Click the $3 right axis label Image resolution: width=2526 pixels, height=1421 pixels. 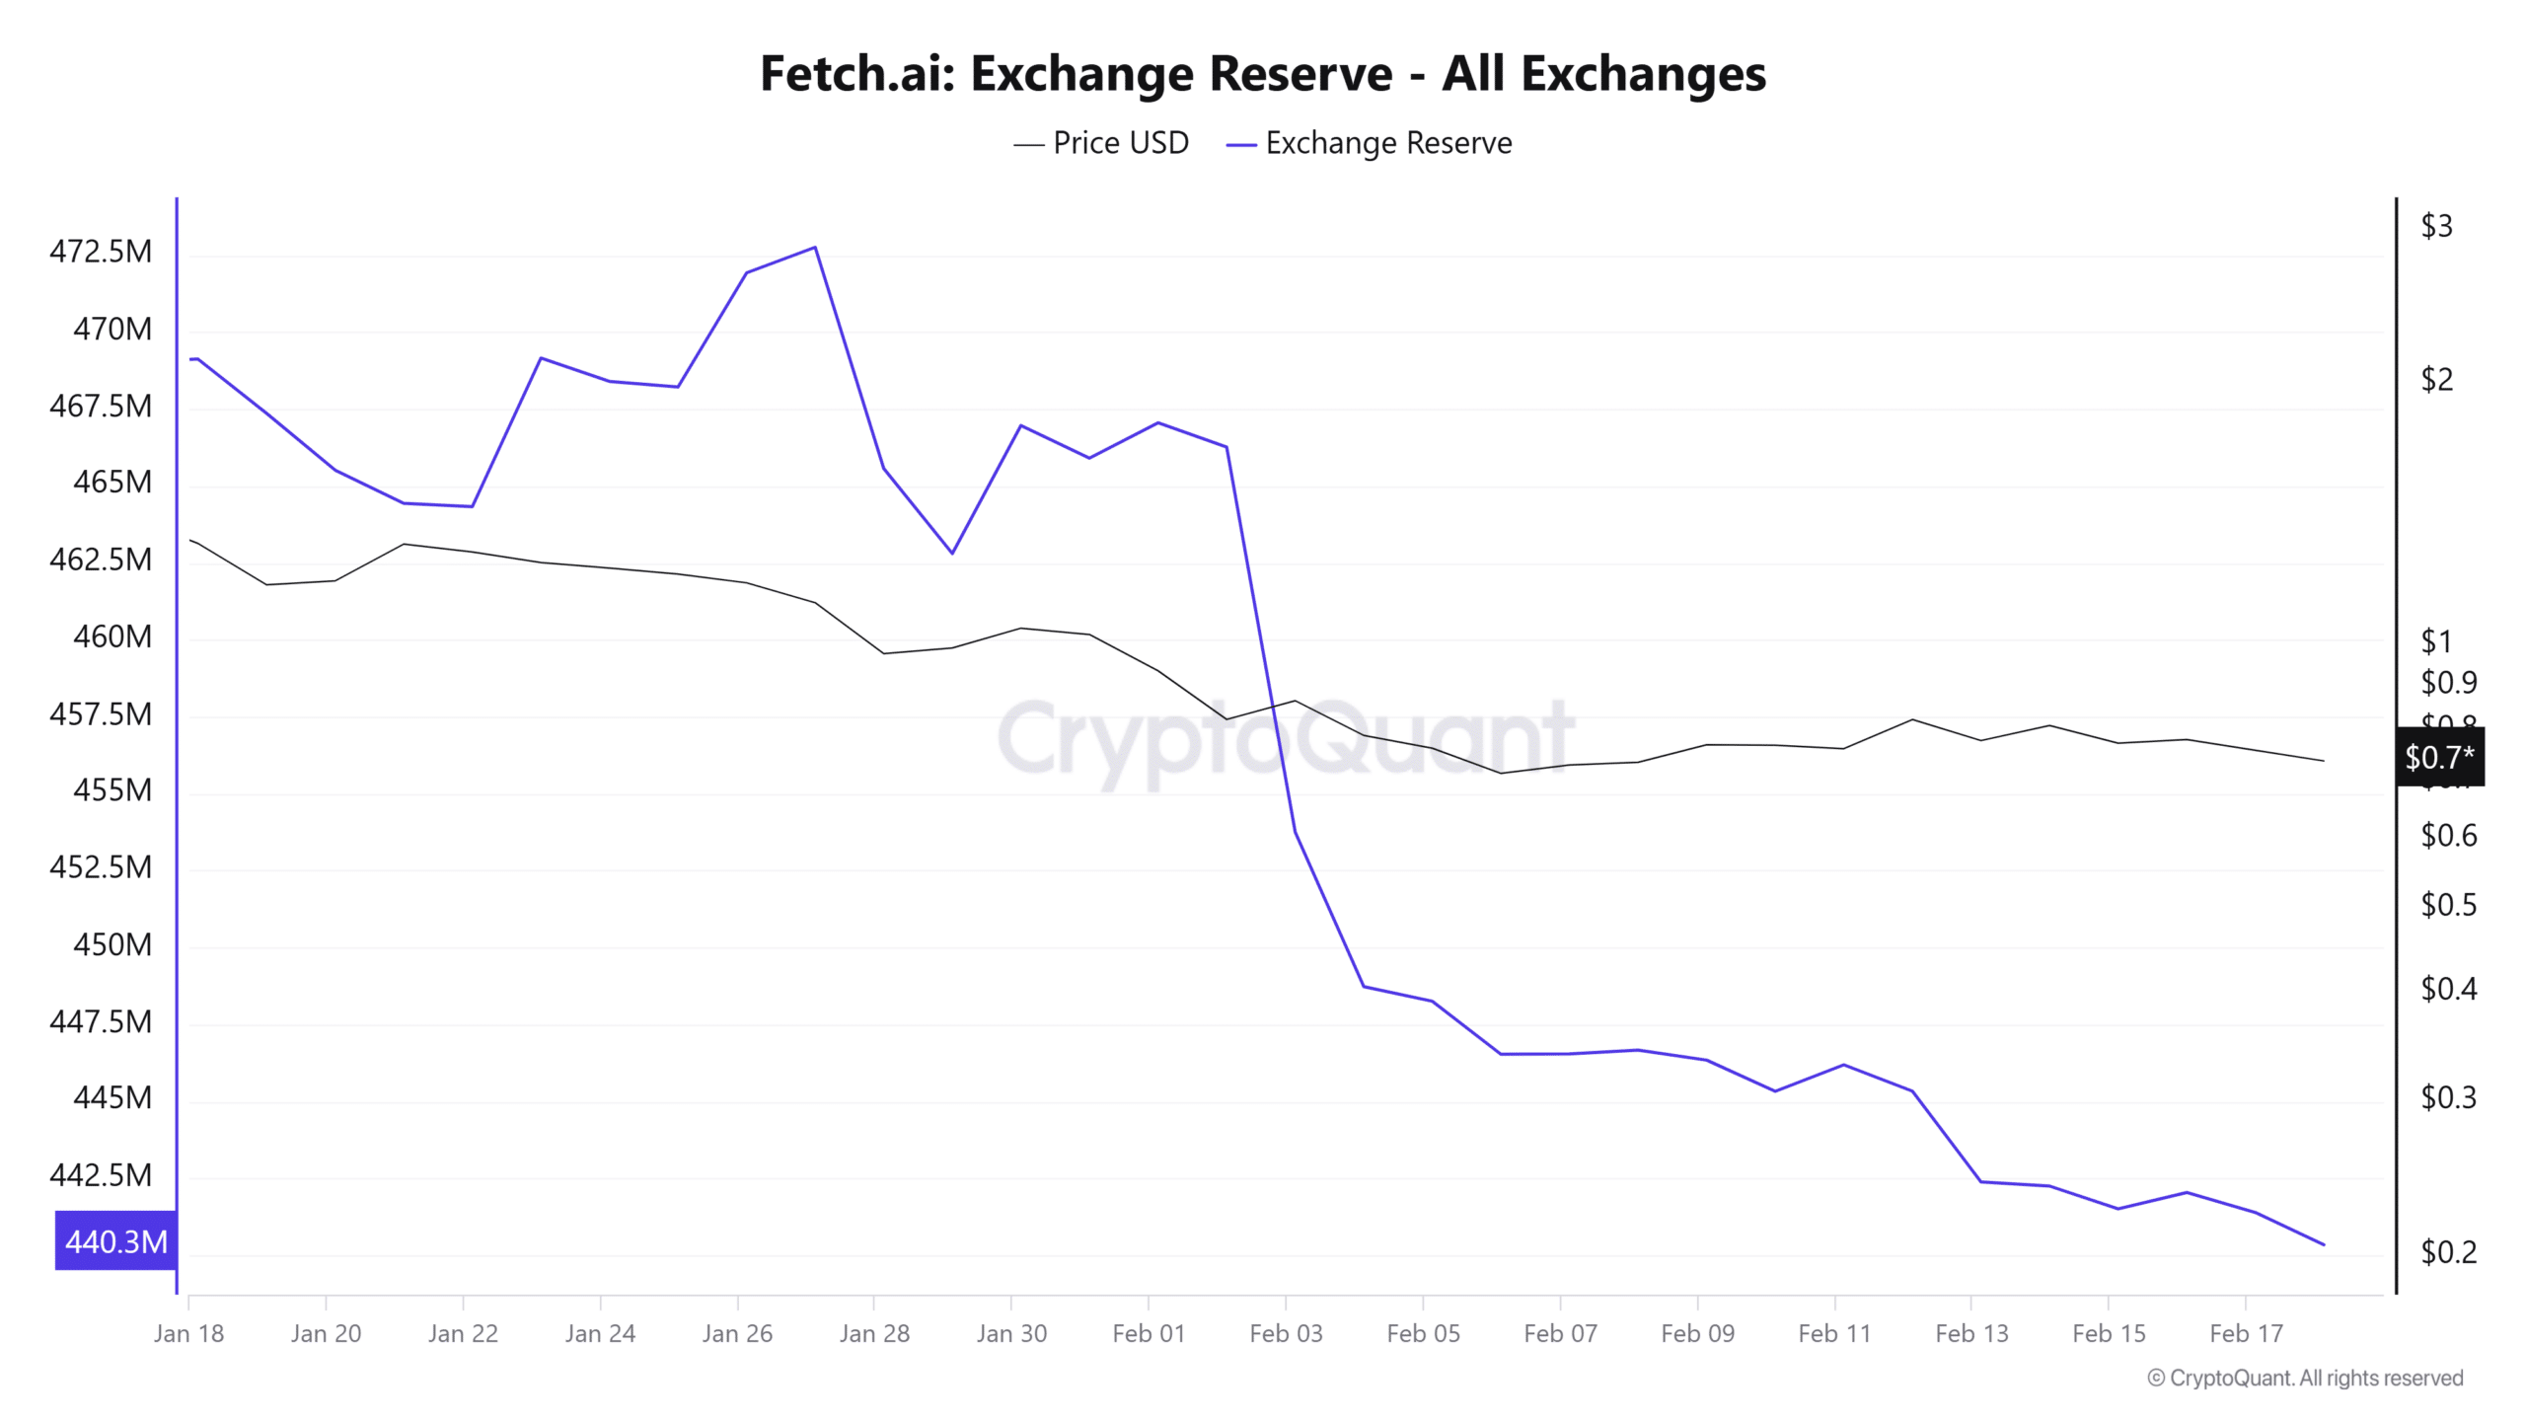tap(2436, 226)
